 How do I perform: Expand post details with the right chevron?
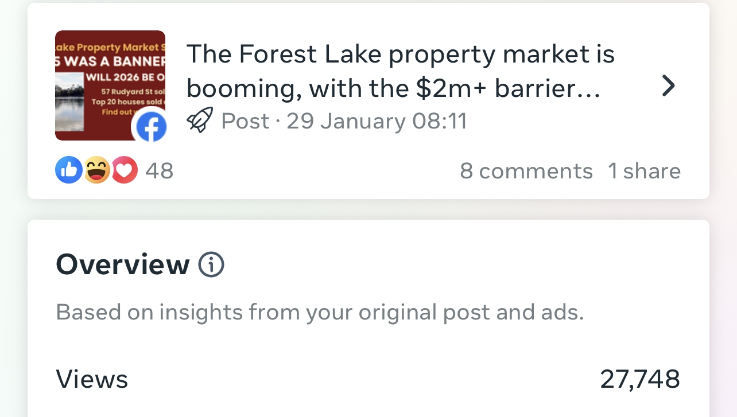tap(668, 86)
